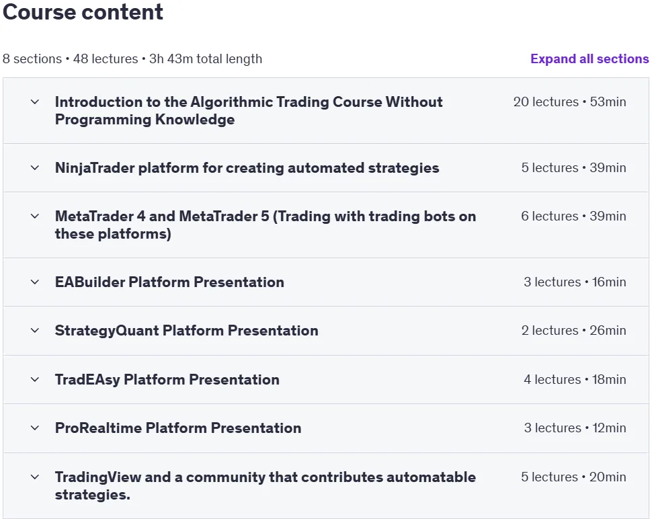Open TradingView and a community section title

pyautogui.click(x=266, y=486)
